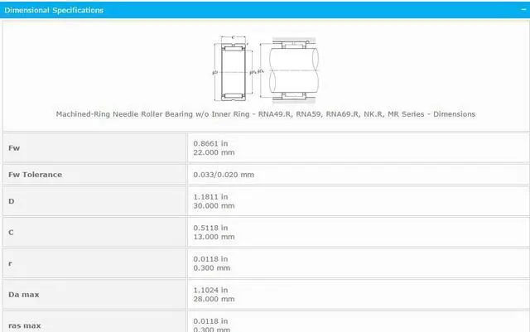This screenshot has width=530, height=332.
Task: Select the Fw Tolerance label
Action: (x=35, y=175)
